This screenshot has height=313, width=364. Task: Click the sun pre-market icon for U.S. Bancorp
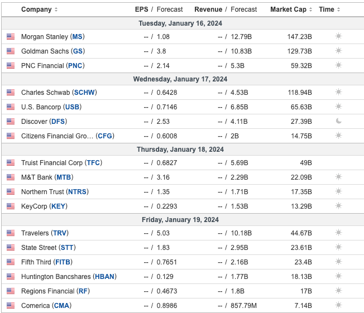pyautogui.click(x=339, y=107)
